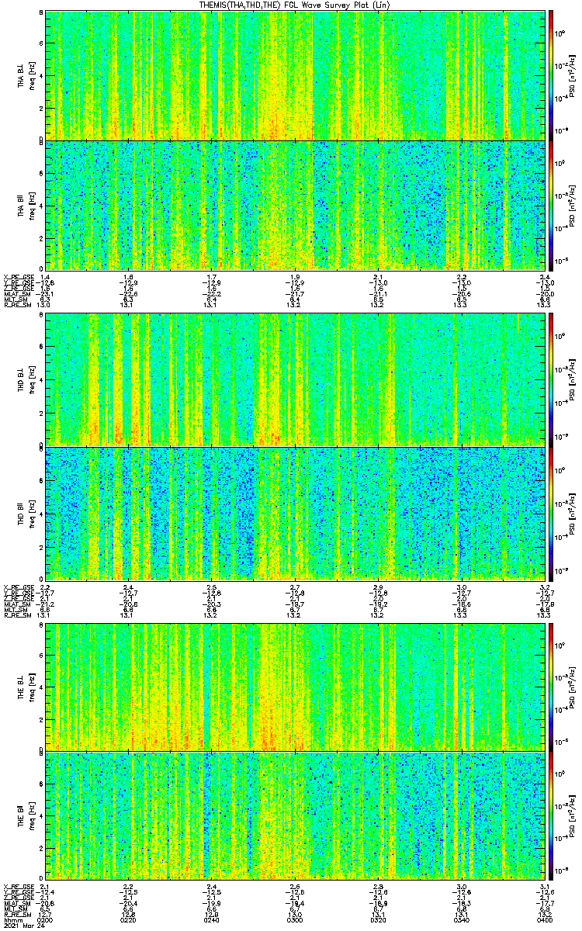Click the 0200 time tick label

point(45,919)
